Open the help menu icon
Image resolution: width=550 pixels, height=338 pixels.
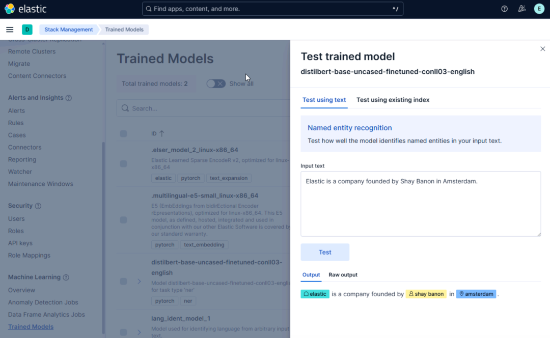(x=504, y=9)
